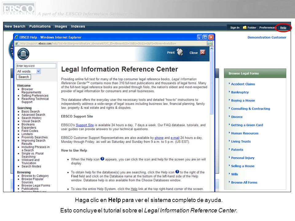295x221 pixels.
Task: Open Reaching Technical Support help topic
Action: pyautogui.click(x=35, y=100)
